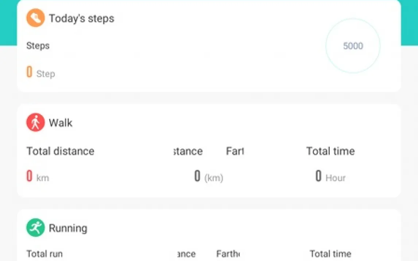Tap the green Running figure icon
418x261 pixels.
pyautogui.click(x=35, y=228)
